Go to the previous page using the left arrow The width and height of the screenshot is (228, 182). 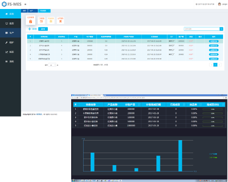click(x=211, y=65)
